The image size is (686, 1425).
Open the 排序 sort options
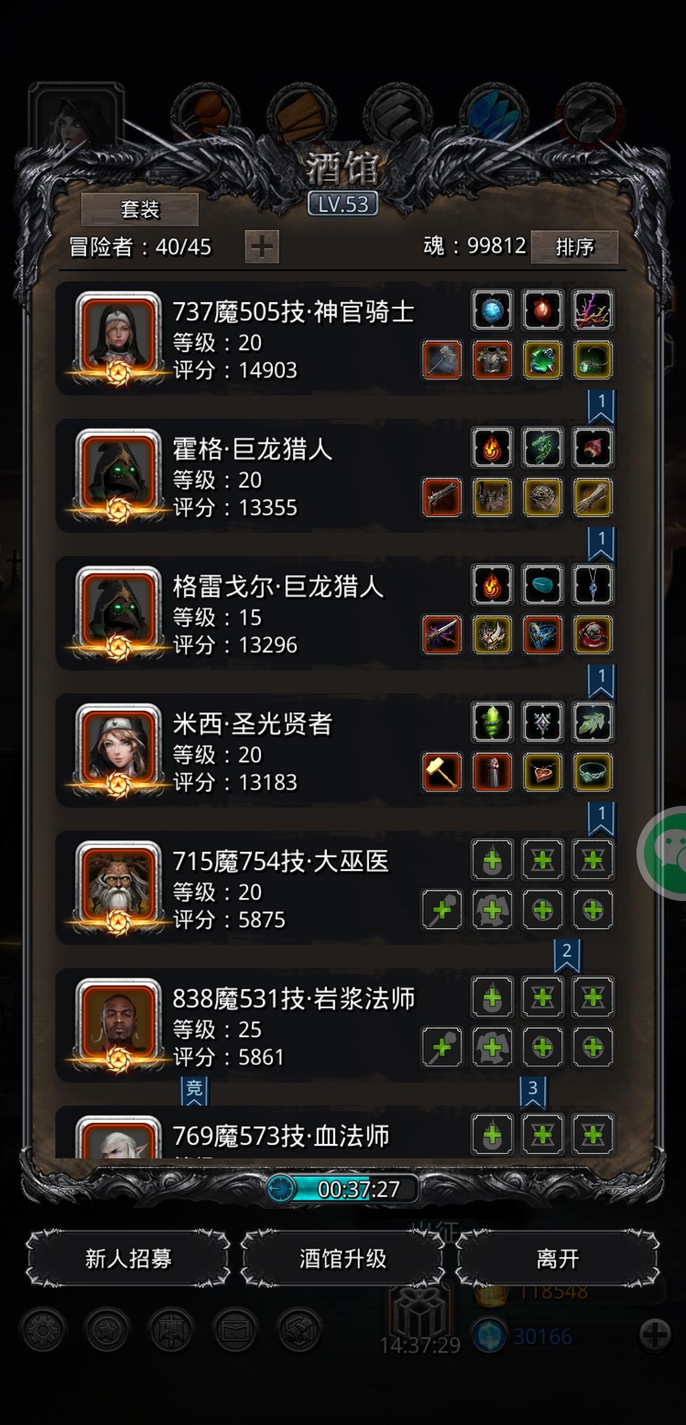(x=574, y=246)
